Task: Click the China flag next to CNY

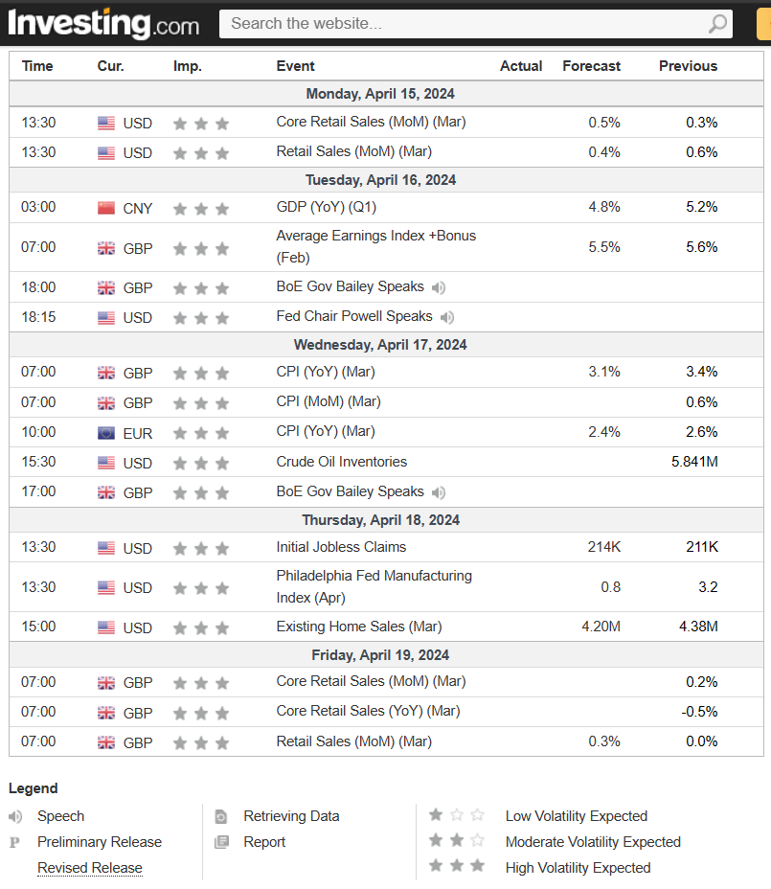Action: (106, 208)
